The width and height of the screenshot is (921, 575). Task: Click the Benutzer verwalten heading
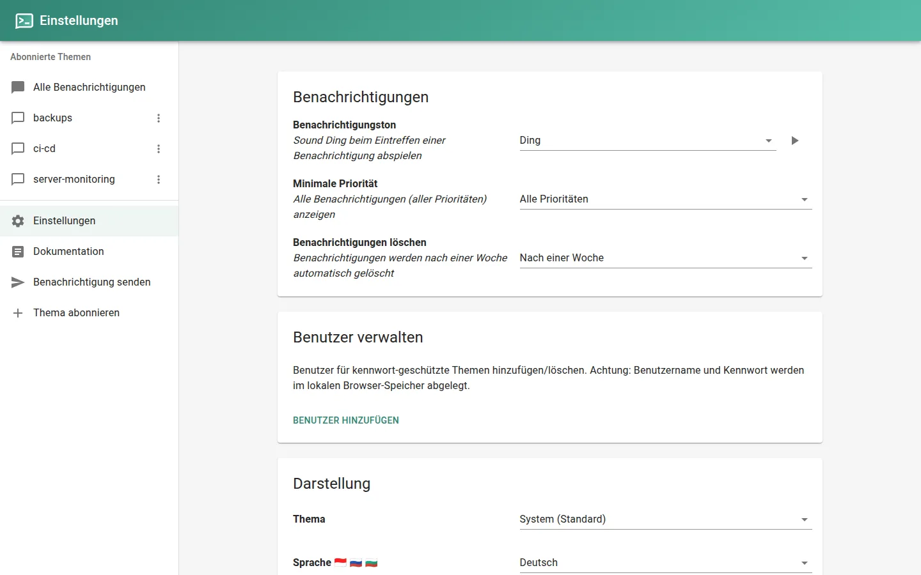tap(358, 337)
